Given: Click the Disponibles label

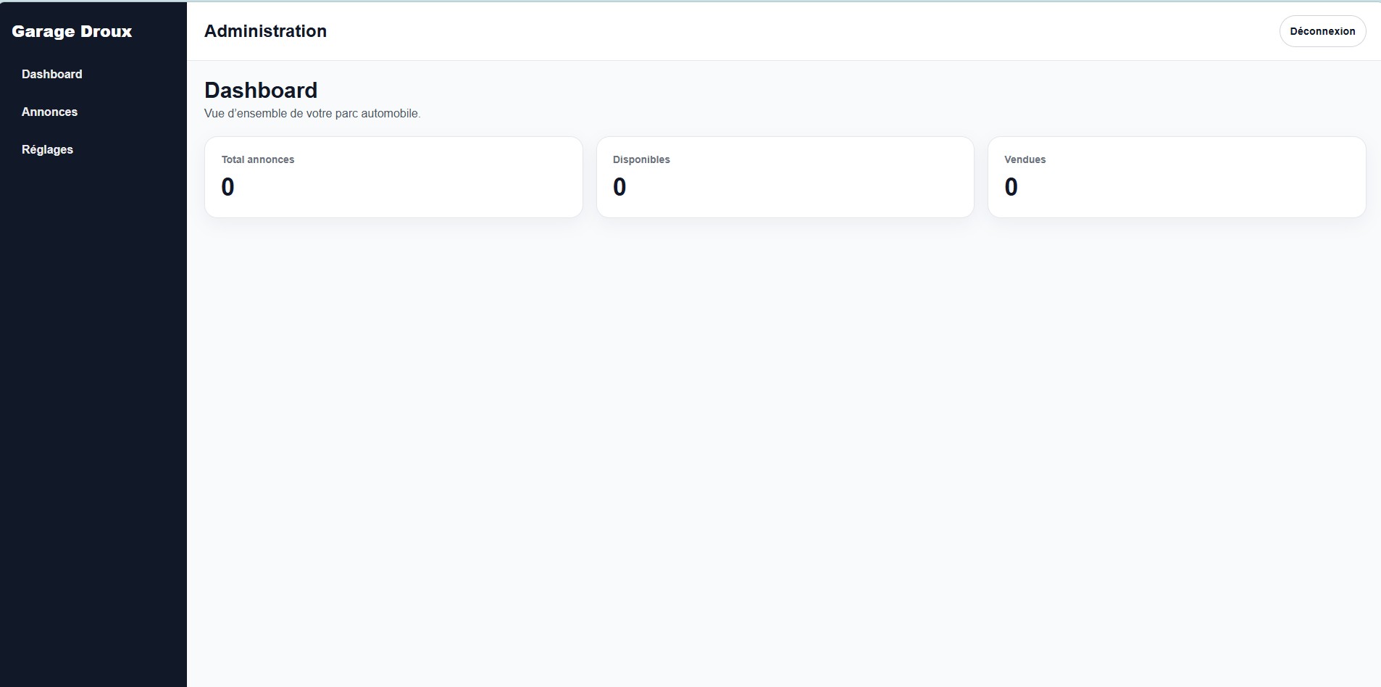Looking at the screenshot, I should click(641, 159).
